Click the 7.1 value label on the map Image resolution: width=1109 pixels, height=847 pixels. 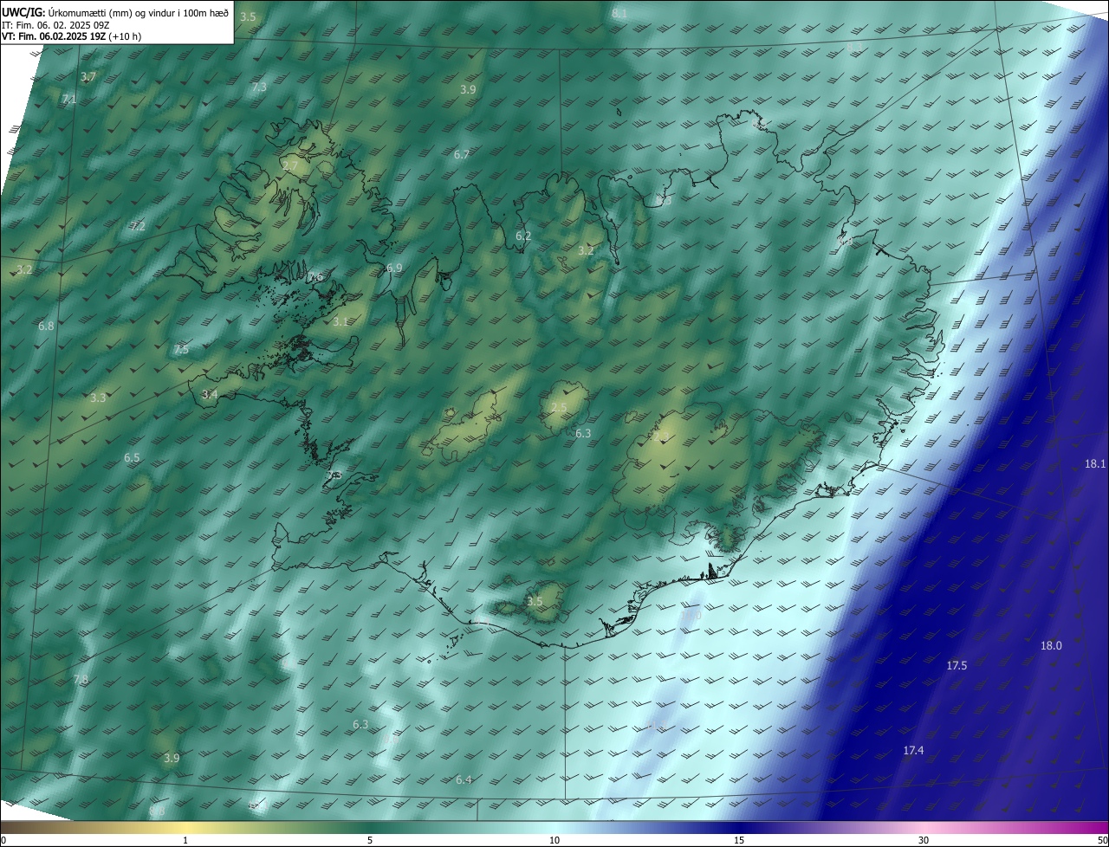click(68, 100)
